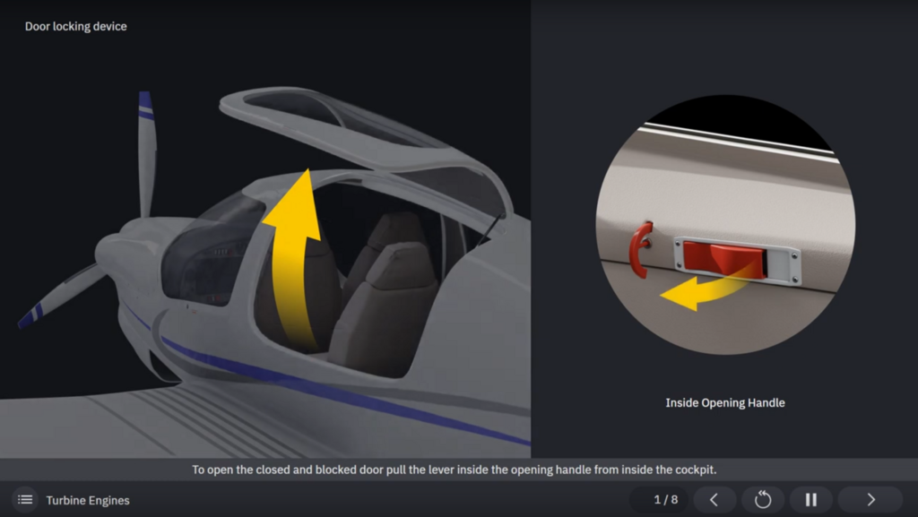This screenshot has width=918, height=517.
Task: Replay the current slide animation
Action: coord(763,499)
